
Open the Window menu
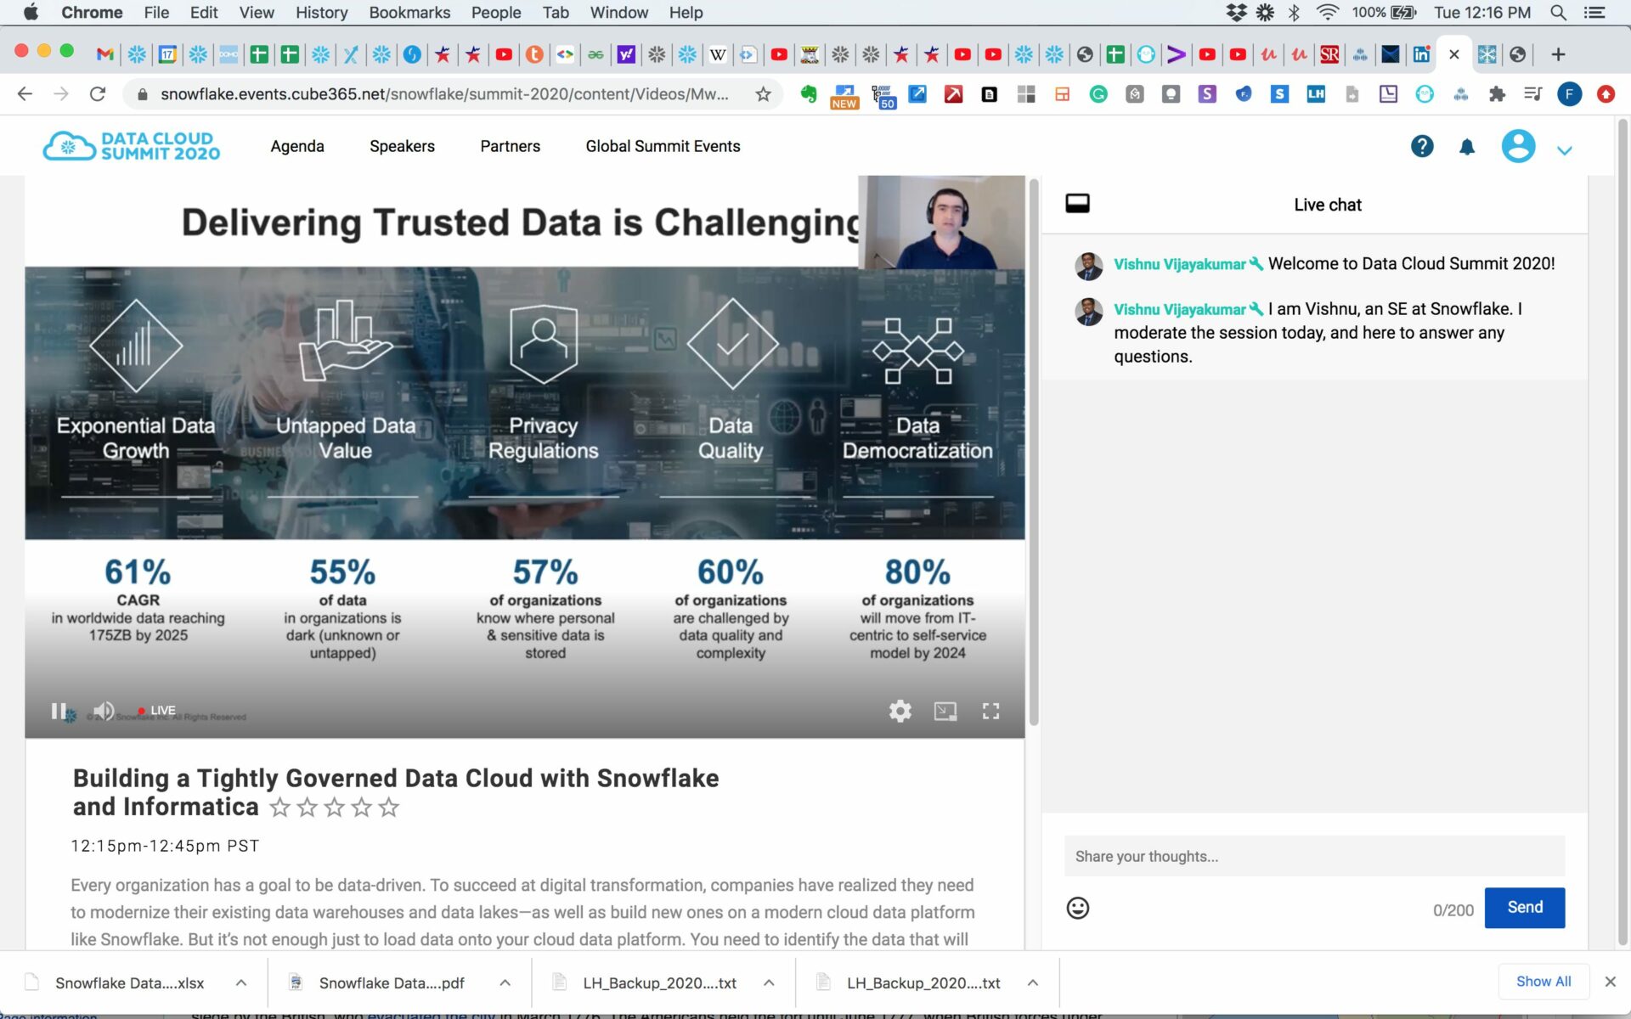point(619,13)
